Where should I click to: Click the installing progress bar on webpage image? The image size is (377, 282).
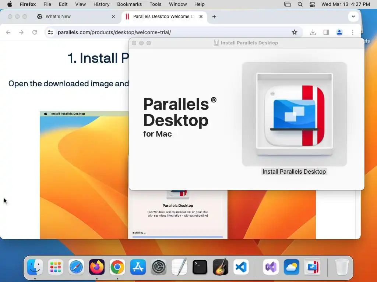(178, 237)
